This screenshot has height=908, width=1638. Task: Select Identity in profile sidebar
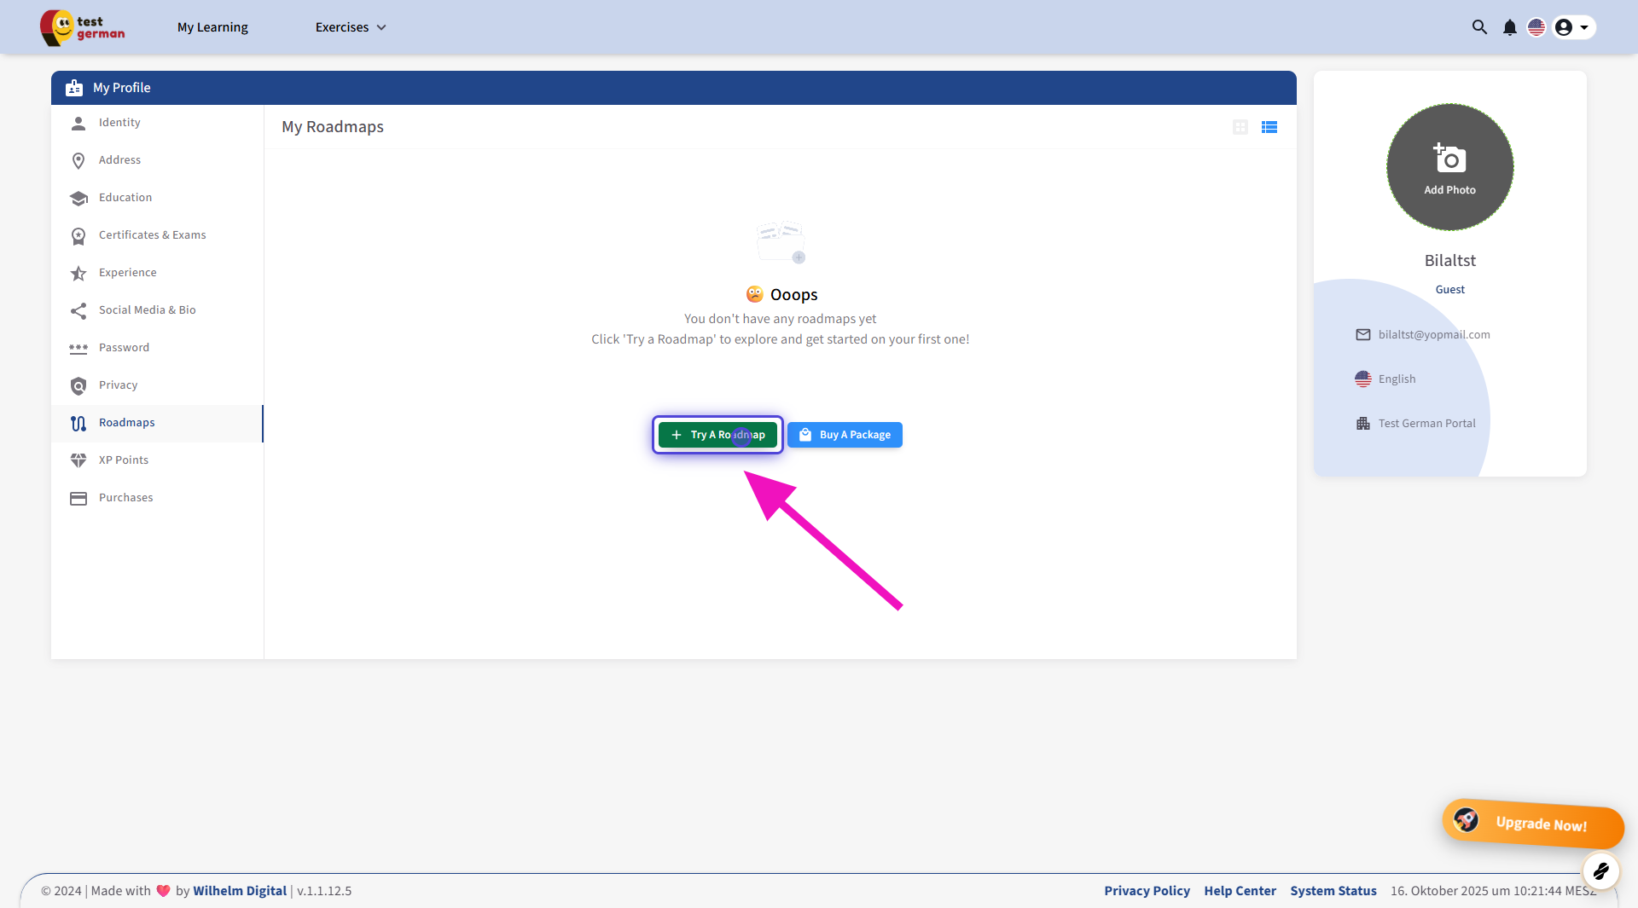119,123
